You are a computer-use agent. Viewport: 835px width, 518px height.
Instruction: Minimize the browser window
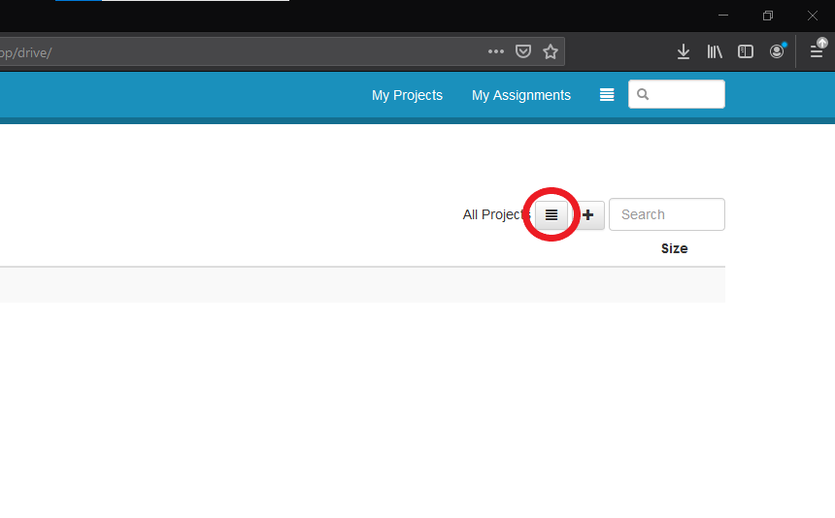[x=723, y=16]
